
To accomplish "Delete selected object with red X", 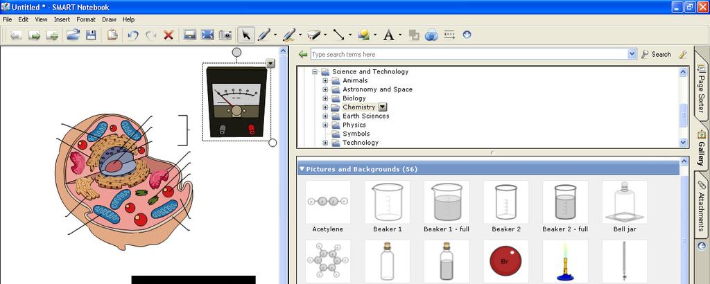I will 168,35.
